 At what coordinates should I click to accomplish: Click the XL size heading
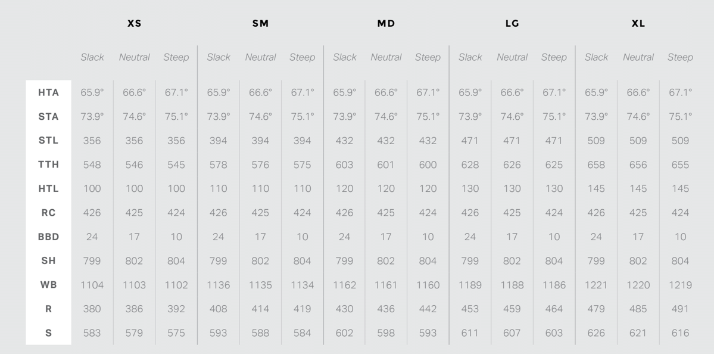click(x=638, y=24)
